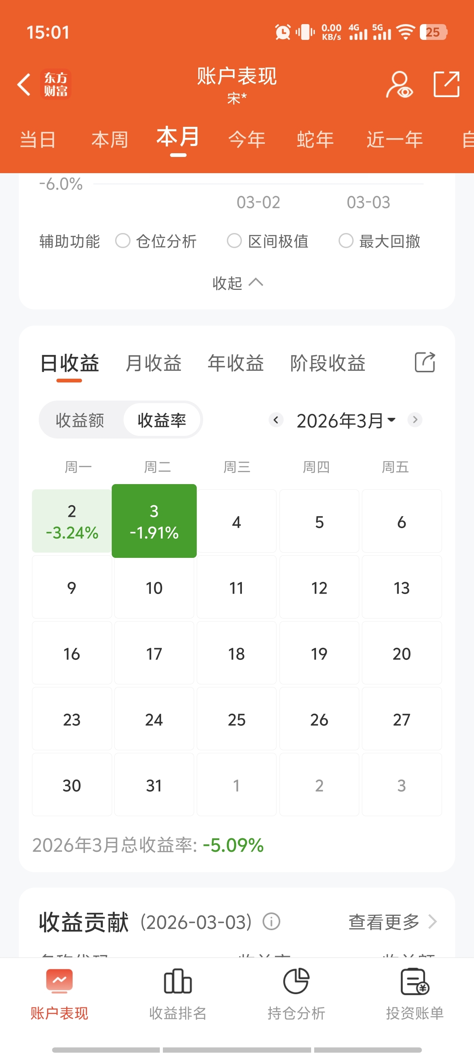Go to previous month arrow
Image resolution: width=474 pixels, height=1054 pixels.
(276, 420)
